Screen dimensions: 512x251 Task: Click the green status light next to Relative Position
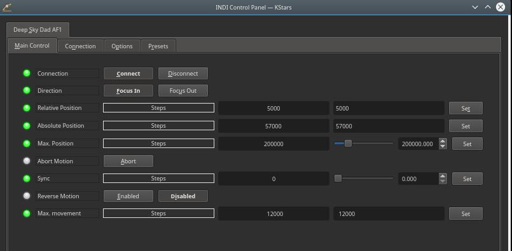pos(27,108)
